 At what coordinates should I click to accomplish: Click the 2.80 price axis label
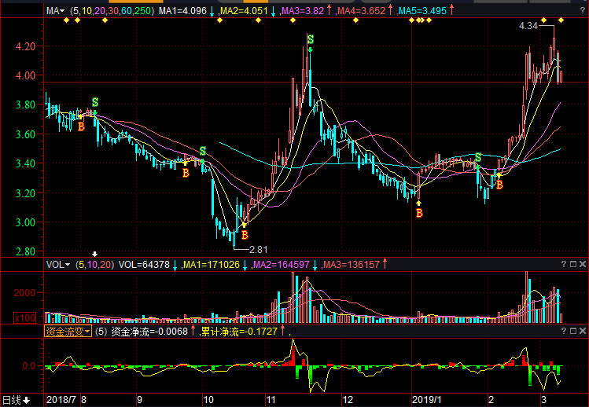point(25,251)
